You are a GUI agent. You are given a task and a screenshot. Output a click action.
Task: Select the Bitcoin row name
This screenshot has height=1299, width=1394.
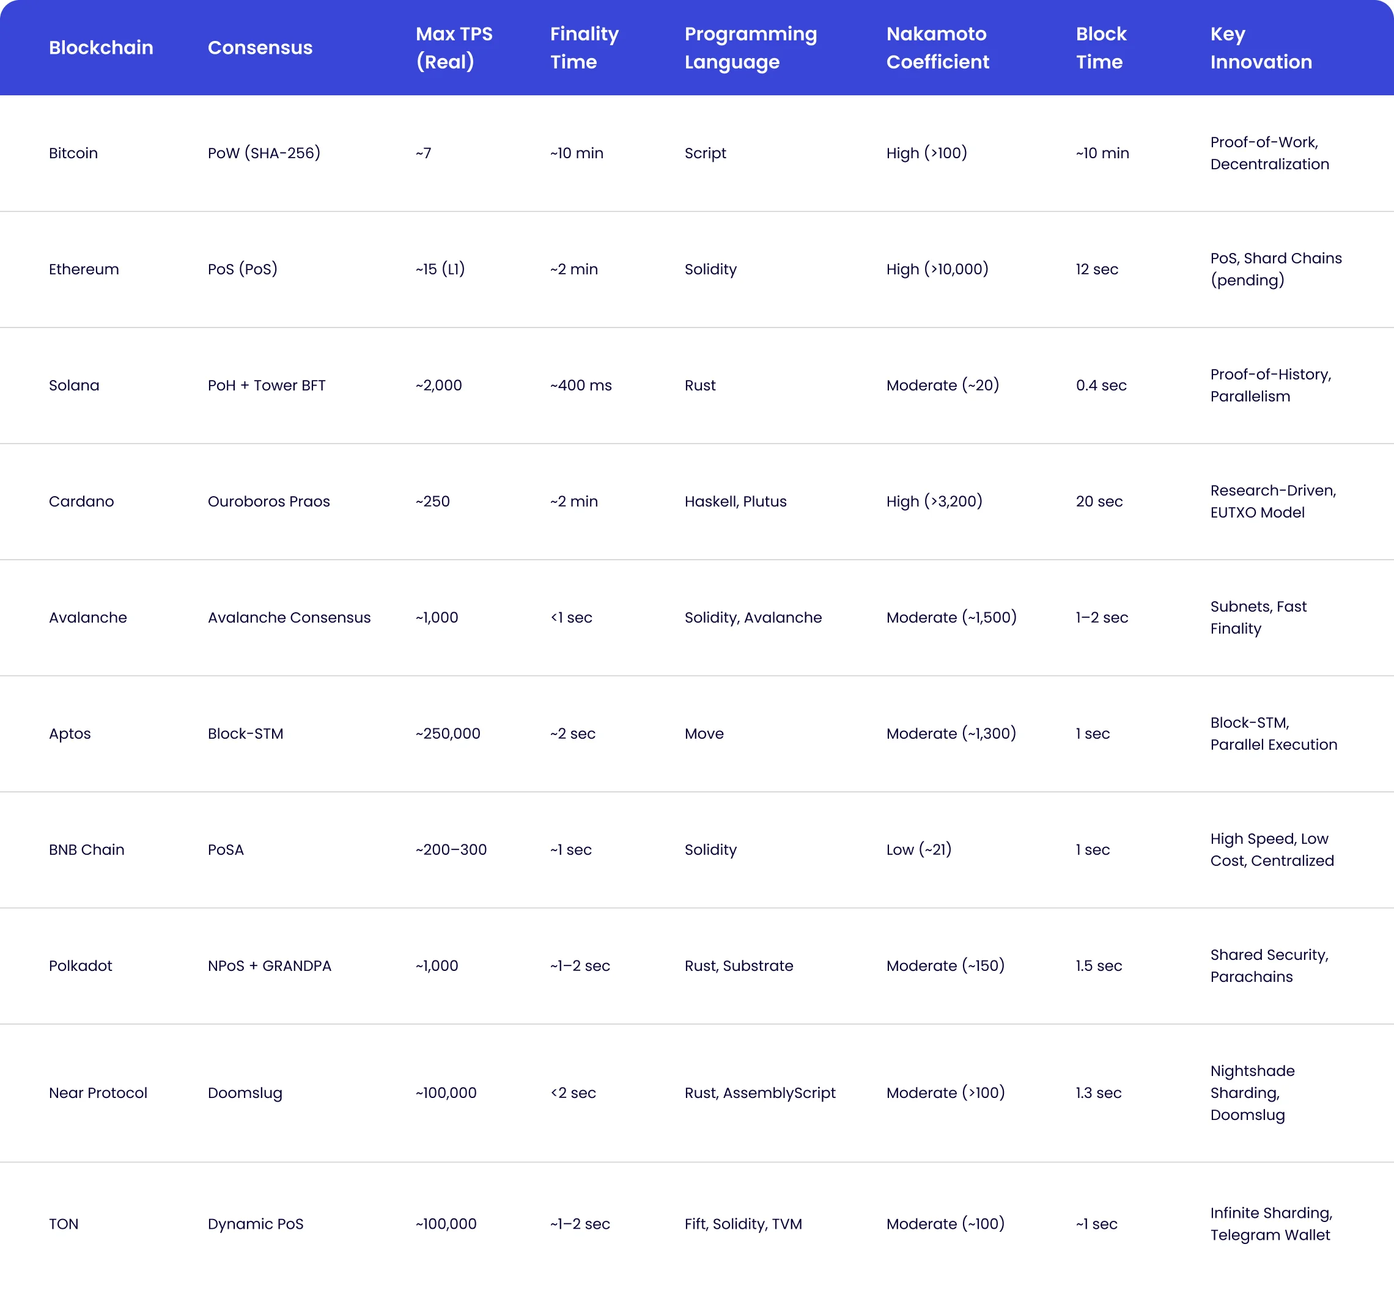(x=73, y=153)
